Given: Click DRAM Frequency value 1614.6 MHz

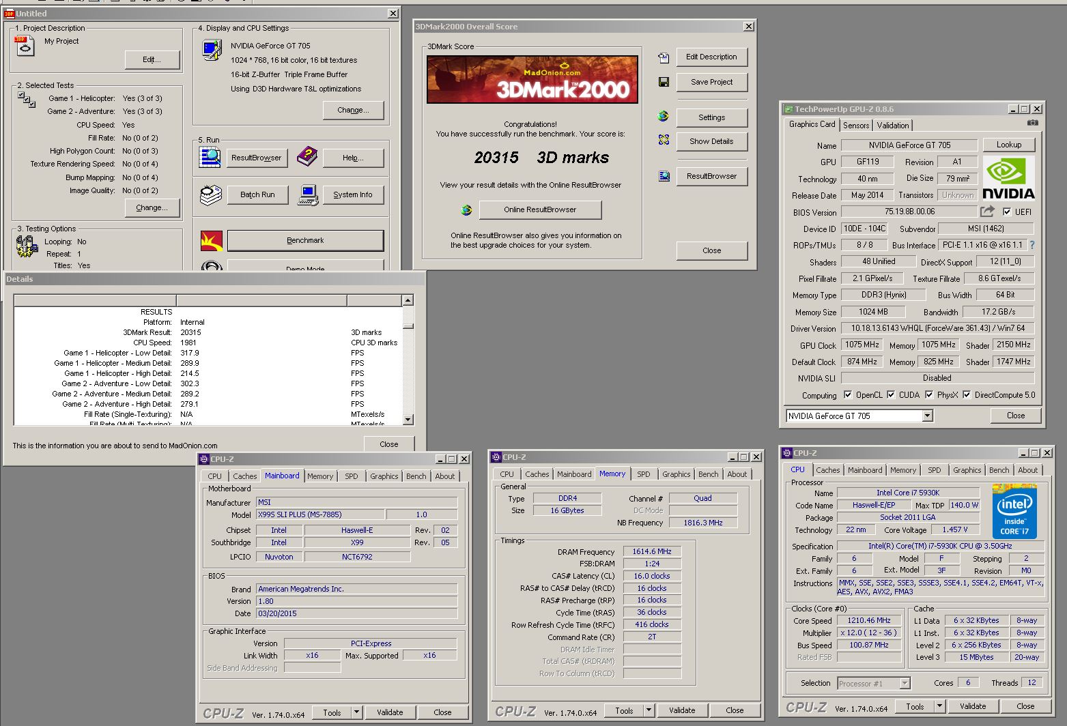Looking at the screenshot, I should click(x=652, y=551).
